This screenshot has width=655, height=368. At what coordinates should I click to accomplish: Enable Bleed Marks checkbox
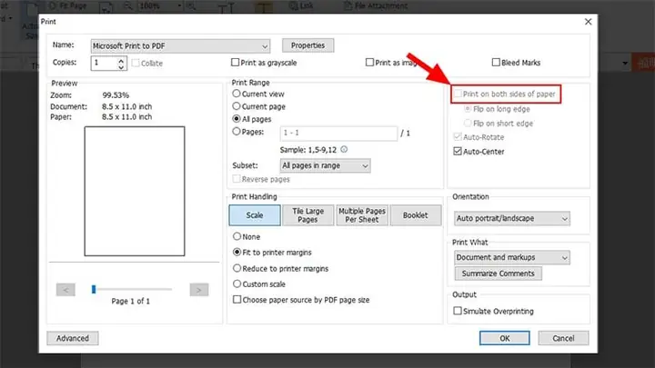coord(496,63)
